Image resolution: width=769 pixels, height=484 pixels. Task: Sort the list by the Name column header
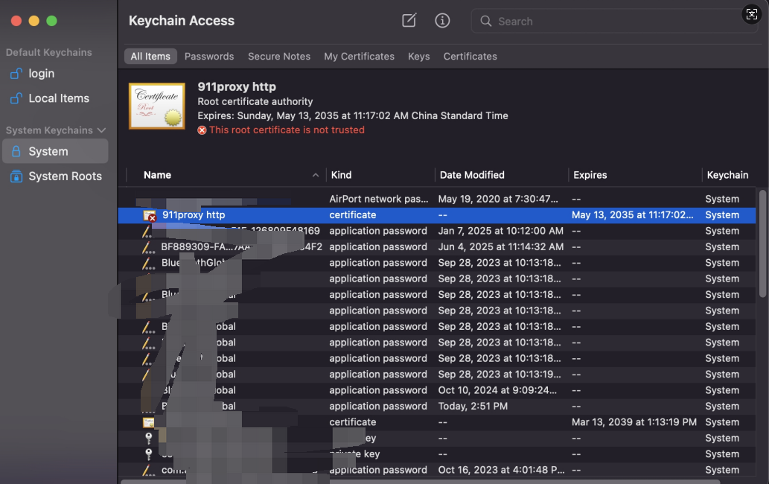[x=226, y=175]
